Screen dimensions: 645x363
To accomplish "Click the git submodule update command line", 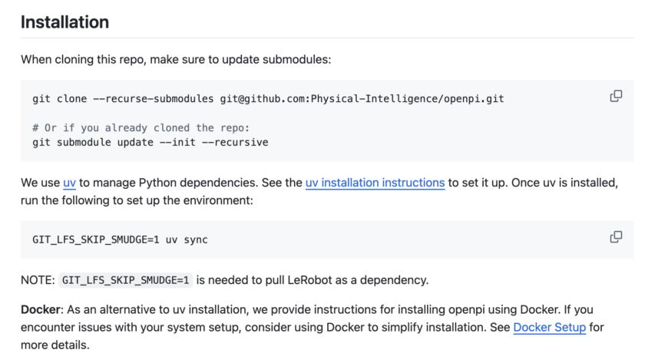I will click(150, 142).
